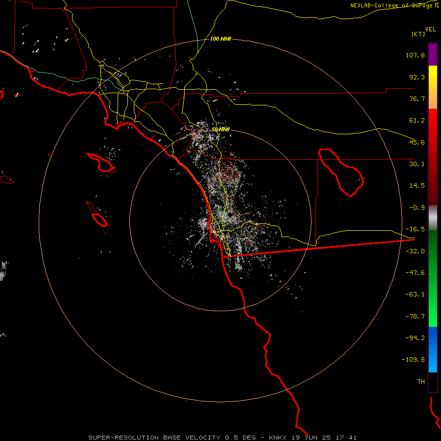Click the NEXLAB-College of DuPage label
Image resolution: width=441 pixels, height=441 pixels.
[394, 5]
